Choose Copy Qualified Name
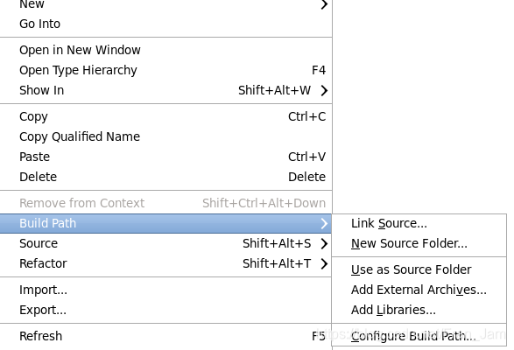The height and width of the screenshot is (350, 514). [165, 136]
